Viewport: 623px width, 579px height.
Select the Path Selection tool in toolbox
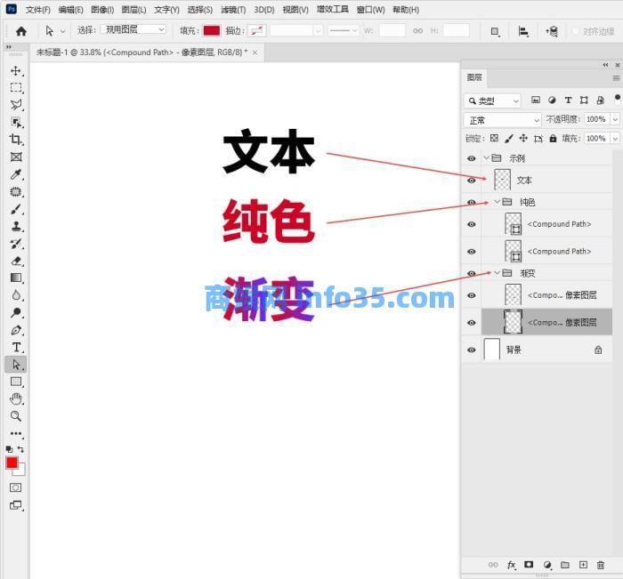(16, 364)
